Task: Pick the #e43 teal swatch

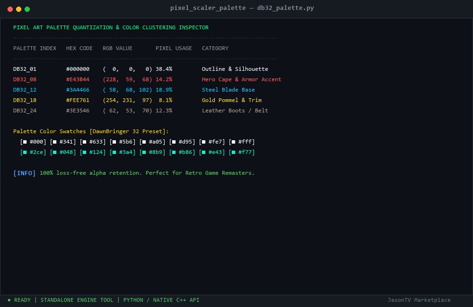Action: (x=212, y=152)
